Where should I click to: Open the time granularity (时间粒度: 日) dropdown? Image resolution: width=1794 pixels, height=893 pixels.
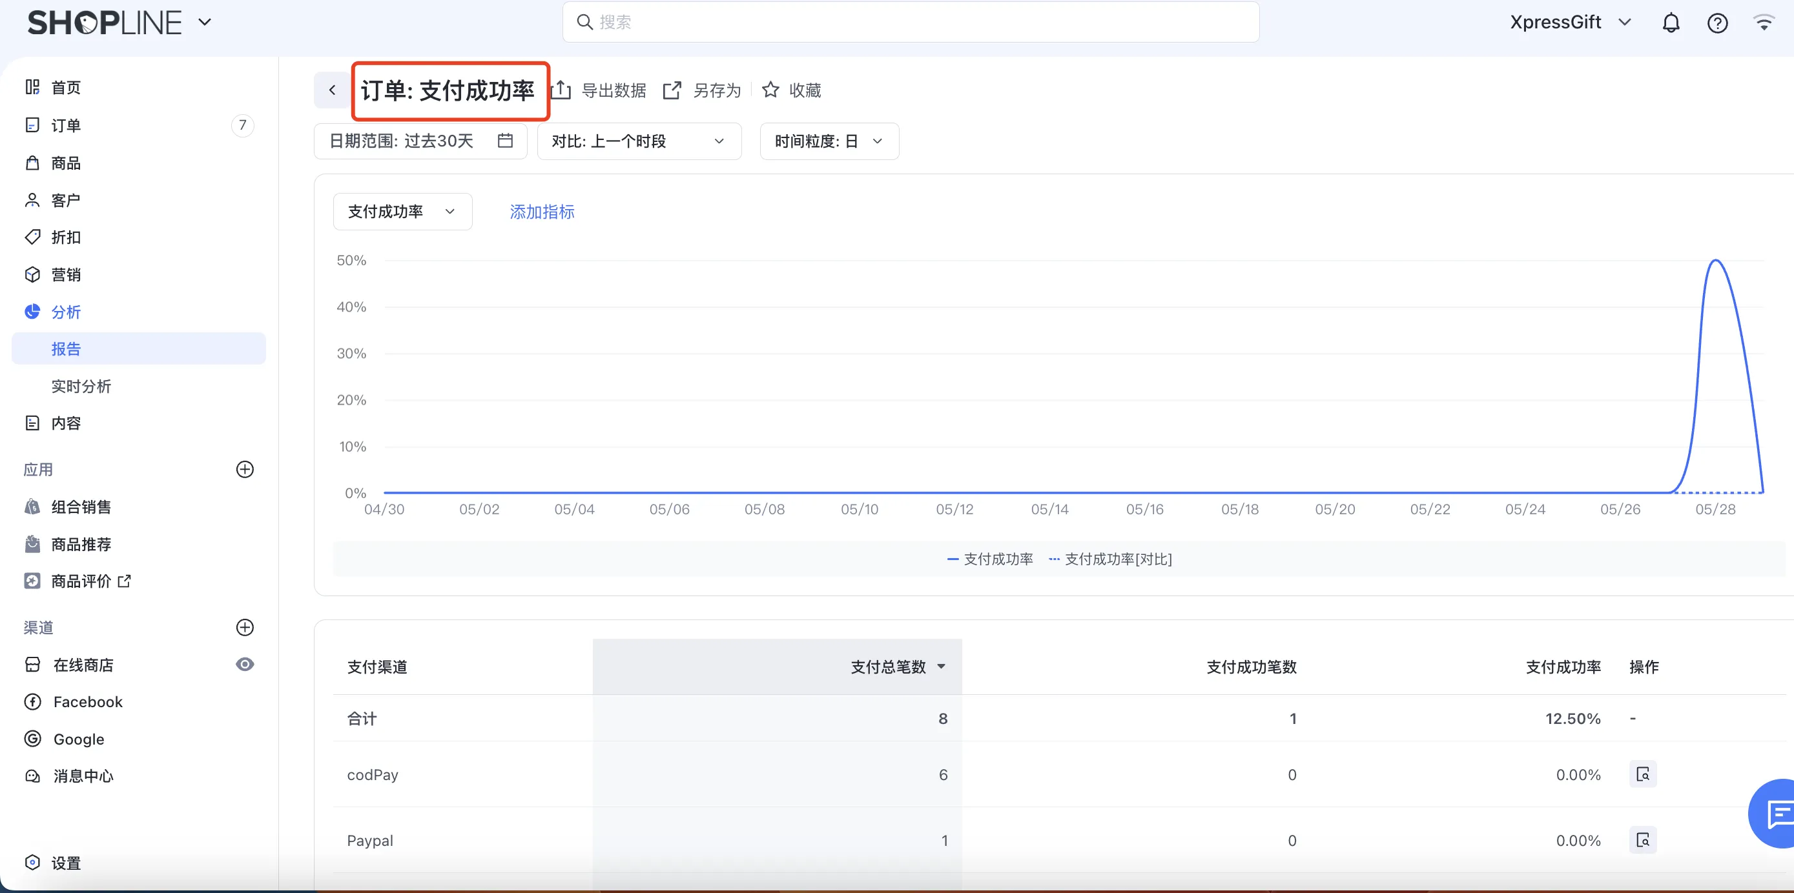(829, 141)
